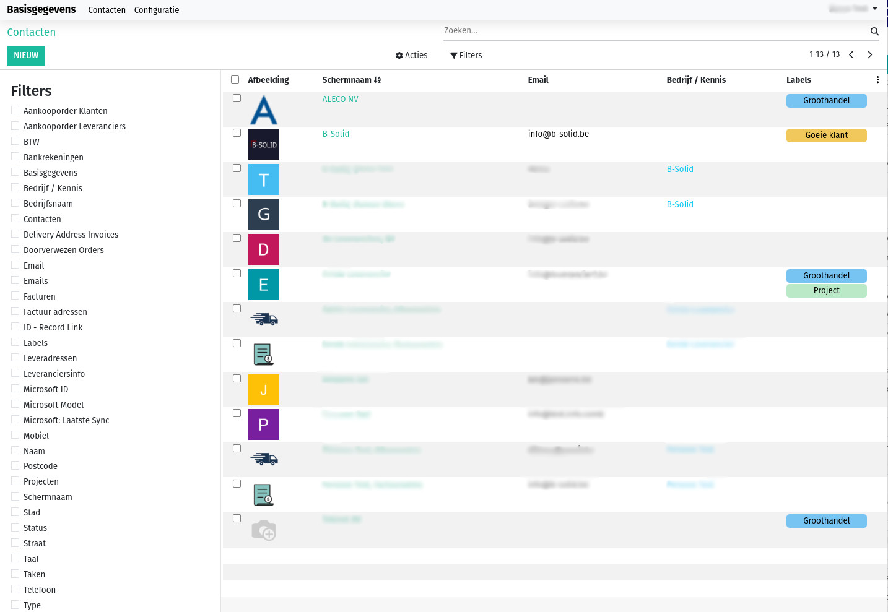Viewport: 888px width, 612px height.
Task: Tick the select-all header checkbox
Action: click(235, 80)
